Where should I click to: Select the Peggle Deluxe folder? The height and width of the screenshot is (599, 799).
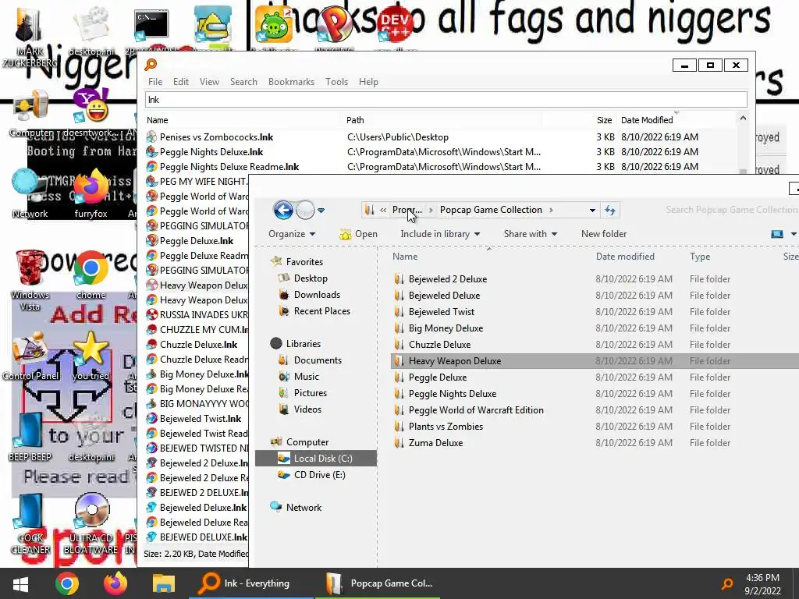438,377
